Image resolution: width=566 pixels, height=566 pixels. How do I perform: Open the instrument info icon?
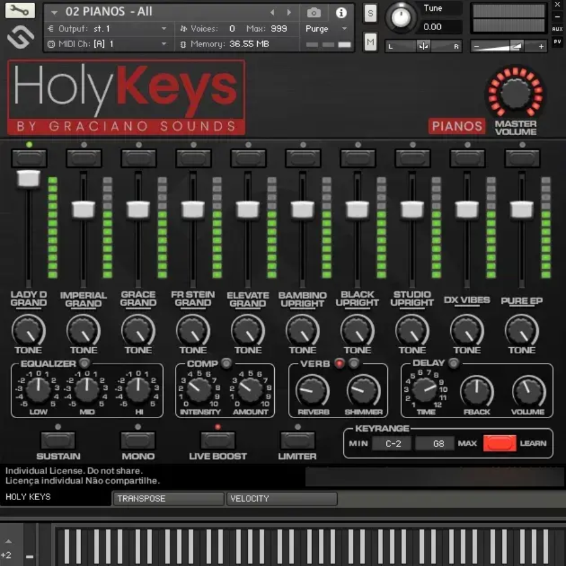pos(341,13)
